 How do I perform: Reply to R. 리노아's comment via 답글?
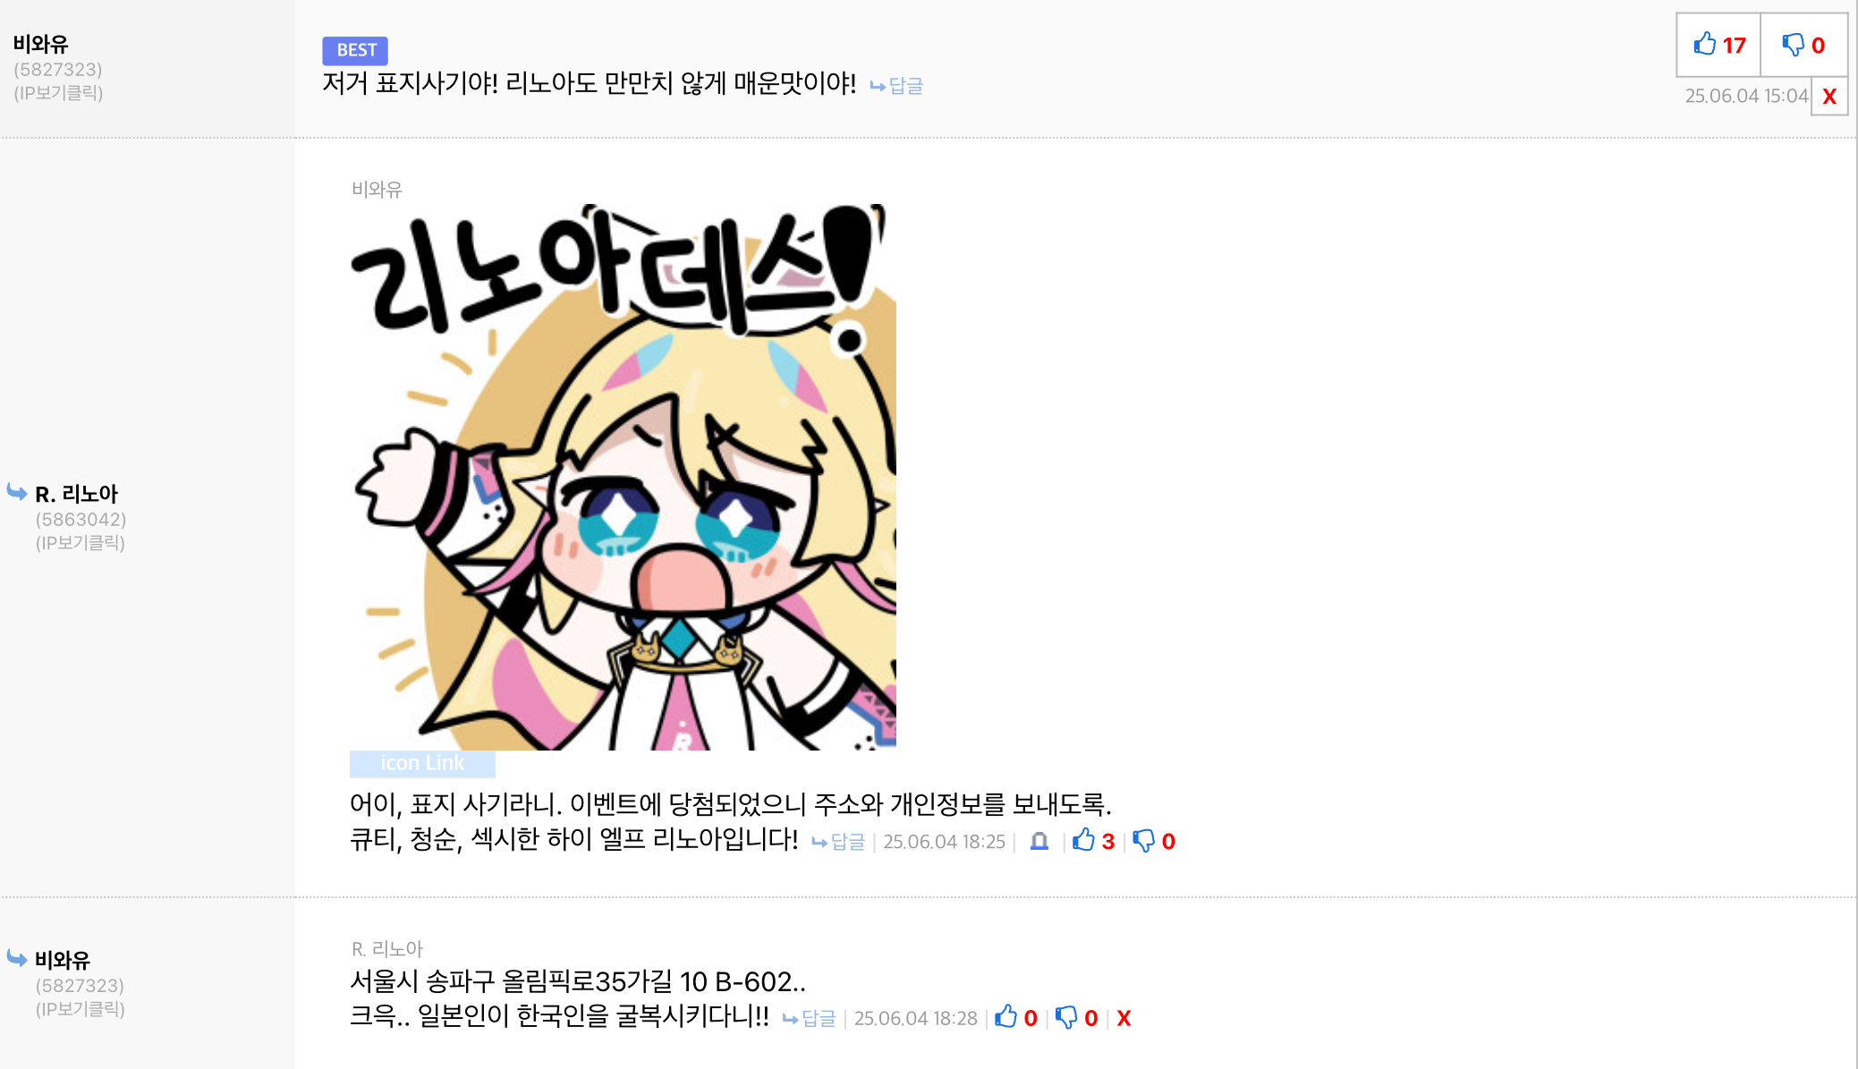(838, 842)
